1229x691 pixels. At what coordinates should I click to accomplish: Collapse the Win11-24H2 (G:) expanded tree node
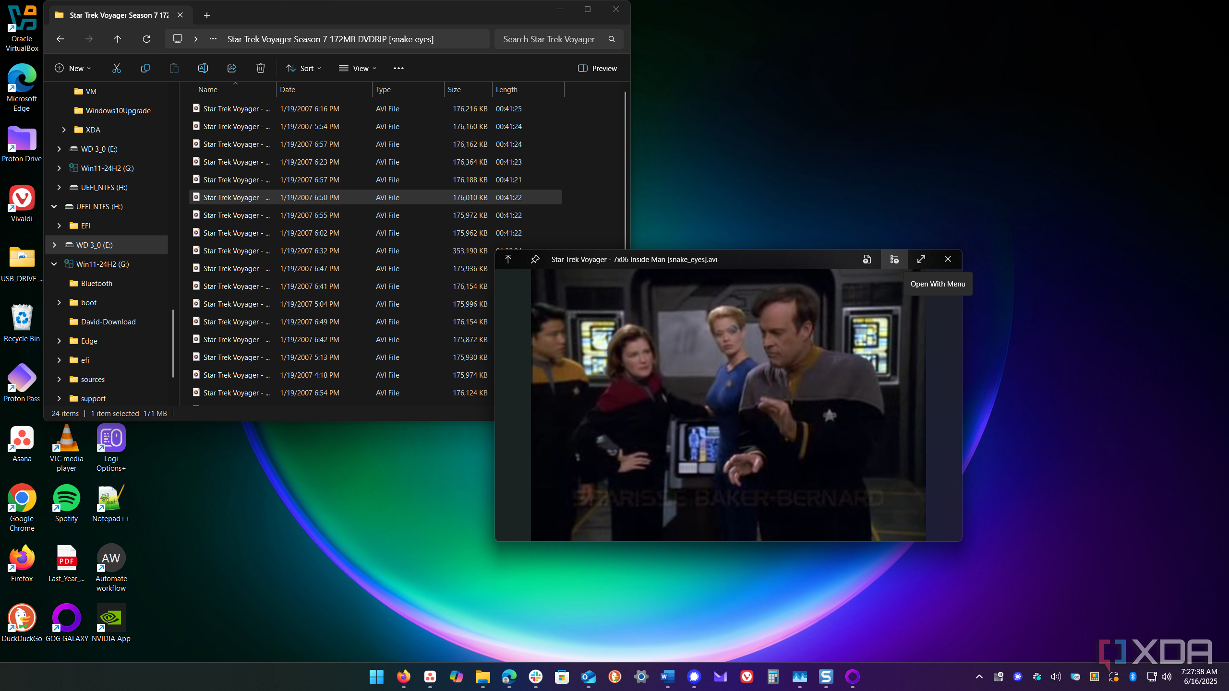54,264
